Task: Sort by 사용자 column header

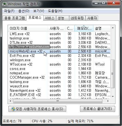Action: coord(56,29)
